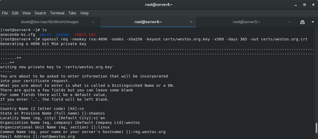Click 'anaconda-ks.cfg' in ls output
Viewport: 318px width, 139px height.
(18, 34)
